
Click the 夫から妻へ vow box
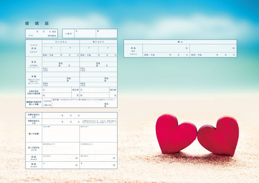click(61, 134)
